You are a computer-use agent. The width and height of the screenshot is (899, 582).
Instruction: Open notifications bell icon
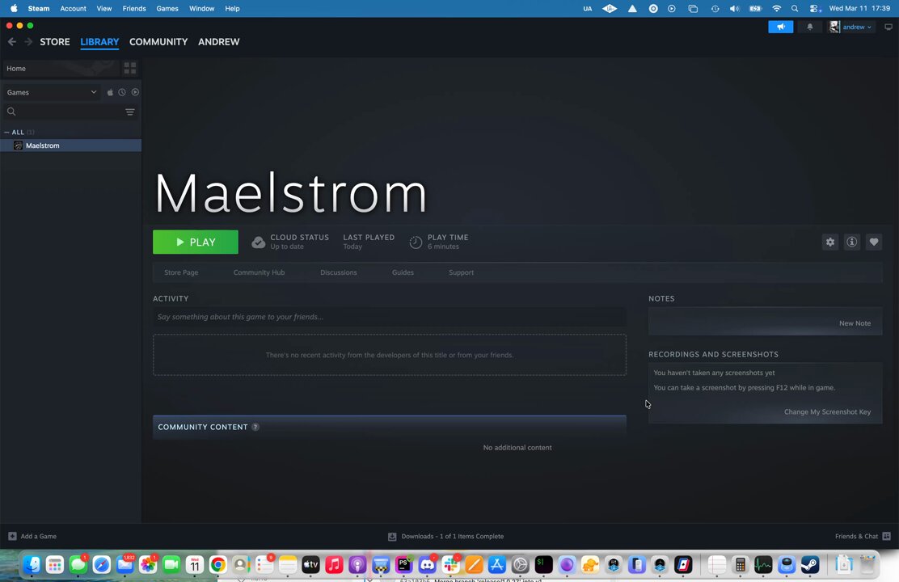click(x=809, y=27)
